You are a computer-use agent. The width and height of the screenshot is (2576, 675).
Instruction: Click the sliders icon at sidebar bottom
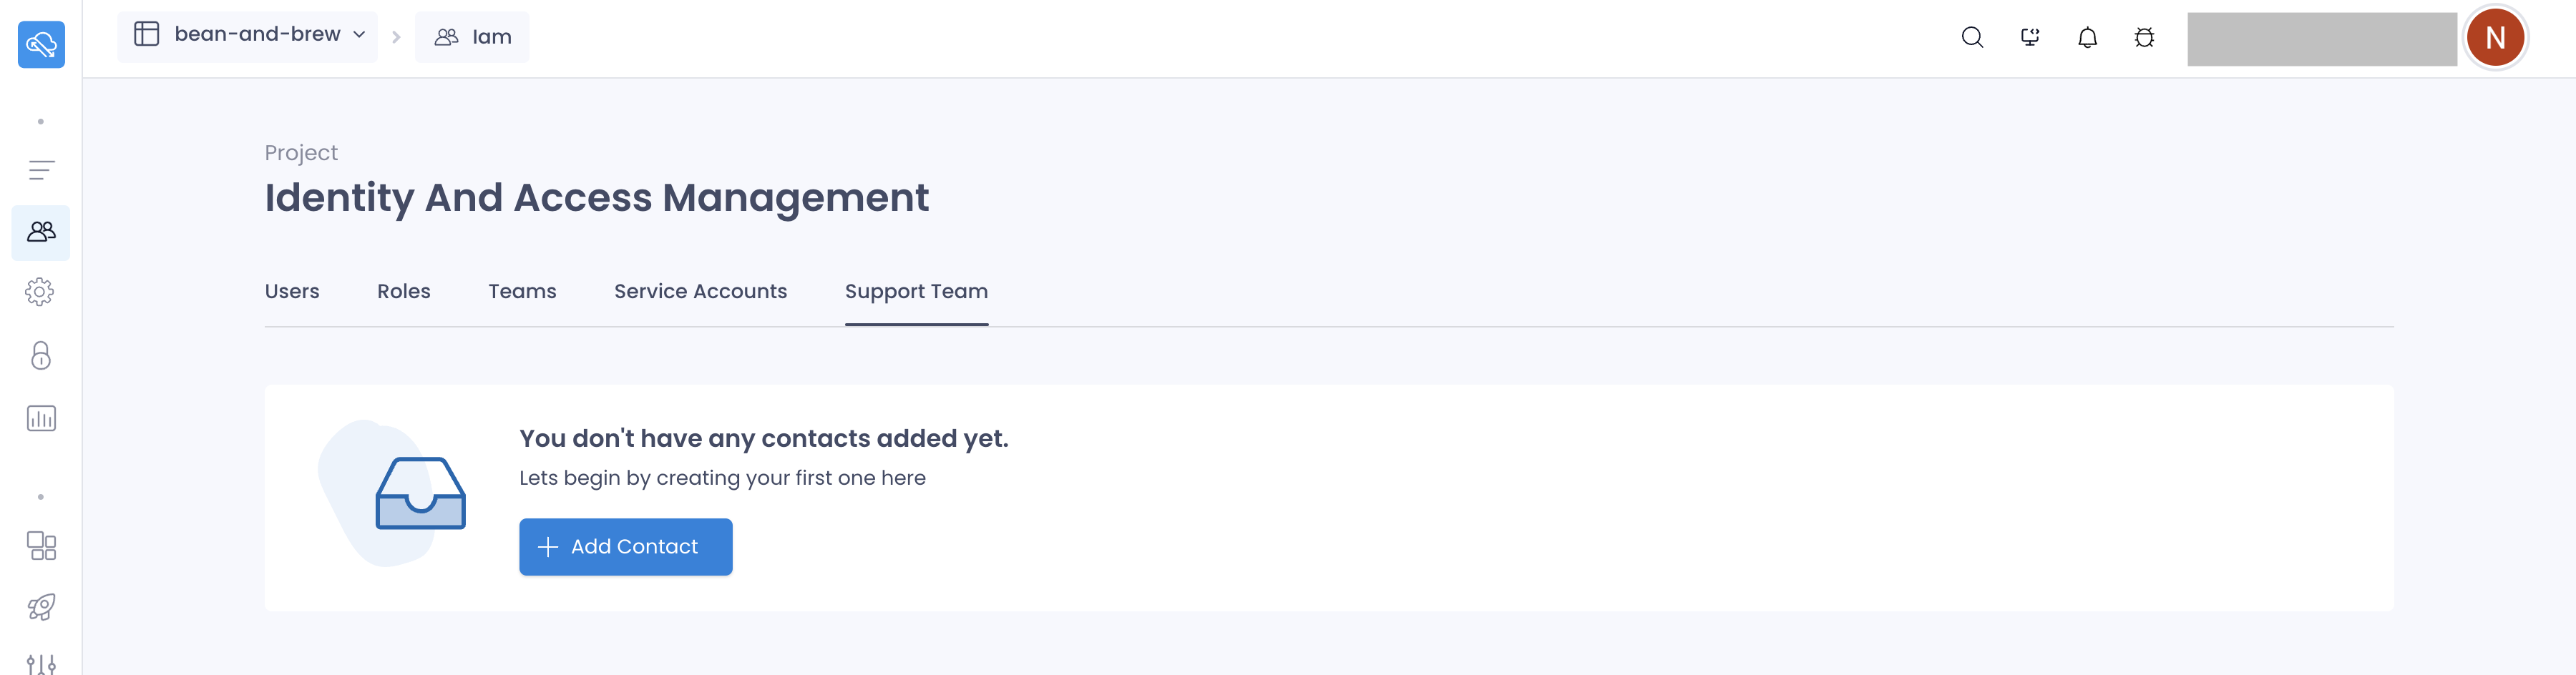[x=41, y=663]
